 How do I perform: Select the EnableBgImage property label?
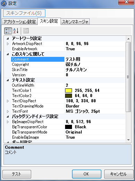(26, 137)
